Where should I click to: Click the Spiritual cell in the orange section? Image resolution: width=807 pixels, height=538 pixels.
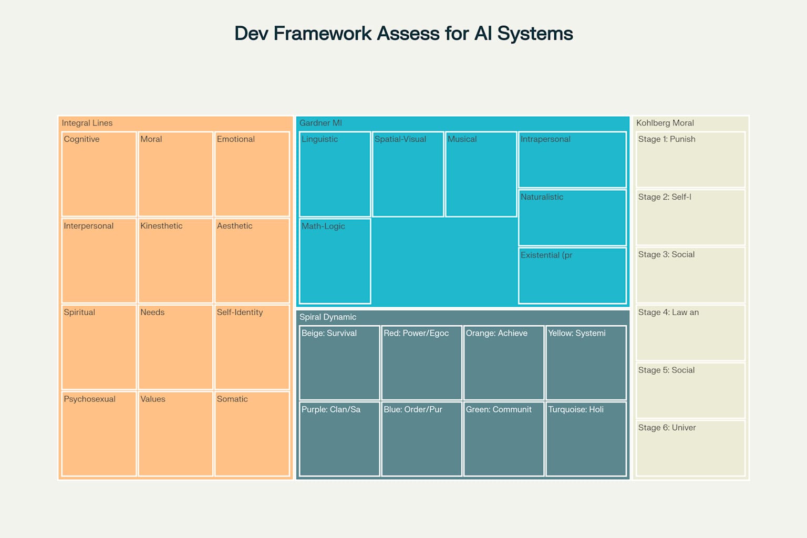99,347
